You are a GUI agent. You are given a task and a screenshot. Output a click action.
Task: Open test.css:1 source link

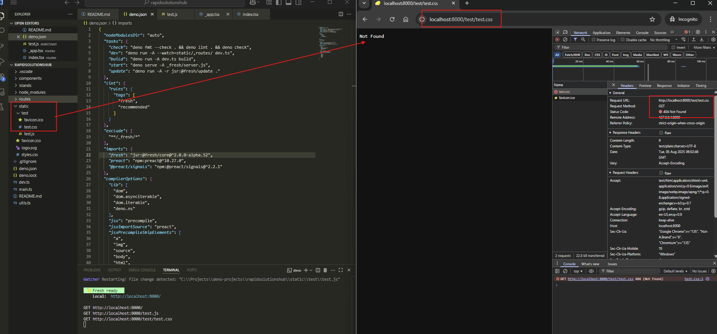coord(694,279)
